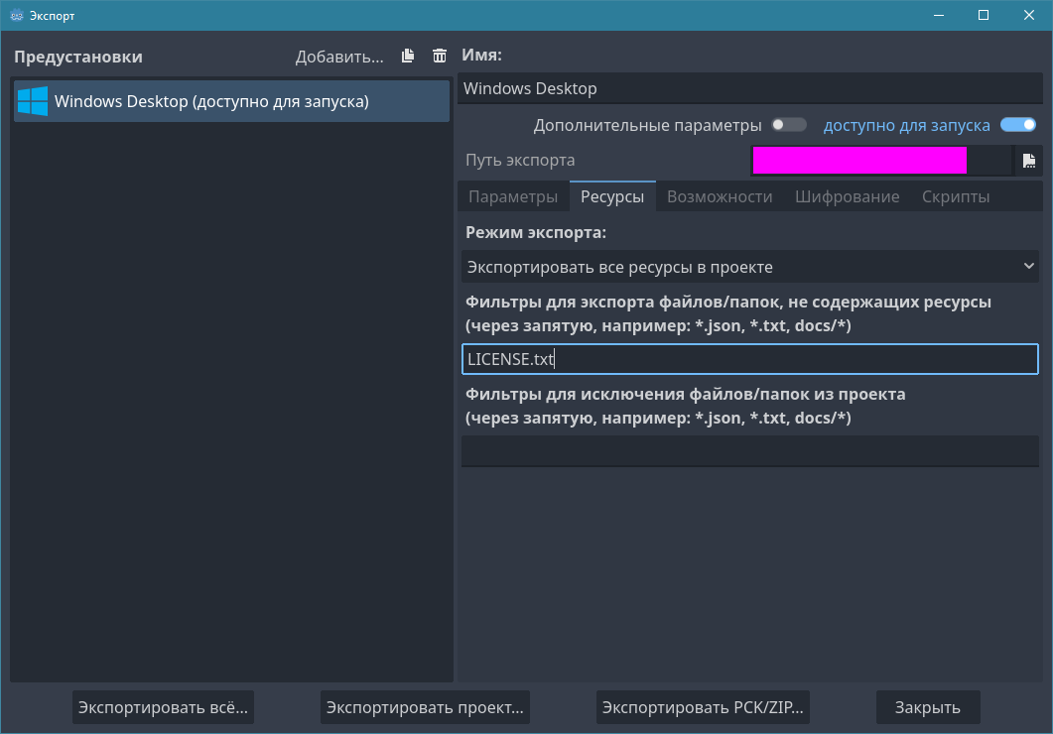This screenshot has height=734, width=1053.
Task: Duplicate the selected export preset
Action: [x=408, y=56]
